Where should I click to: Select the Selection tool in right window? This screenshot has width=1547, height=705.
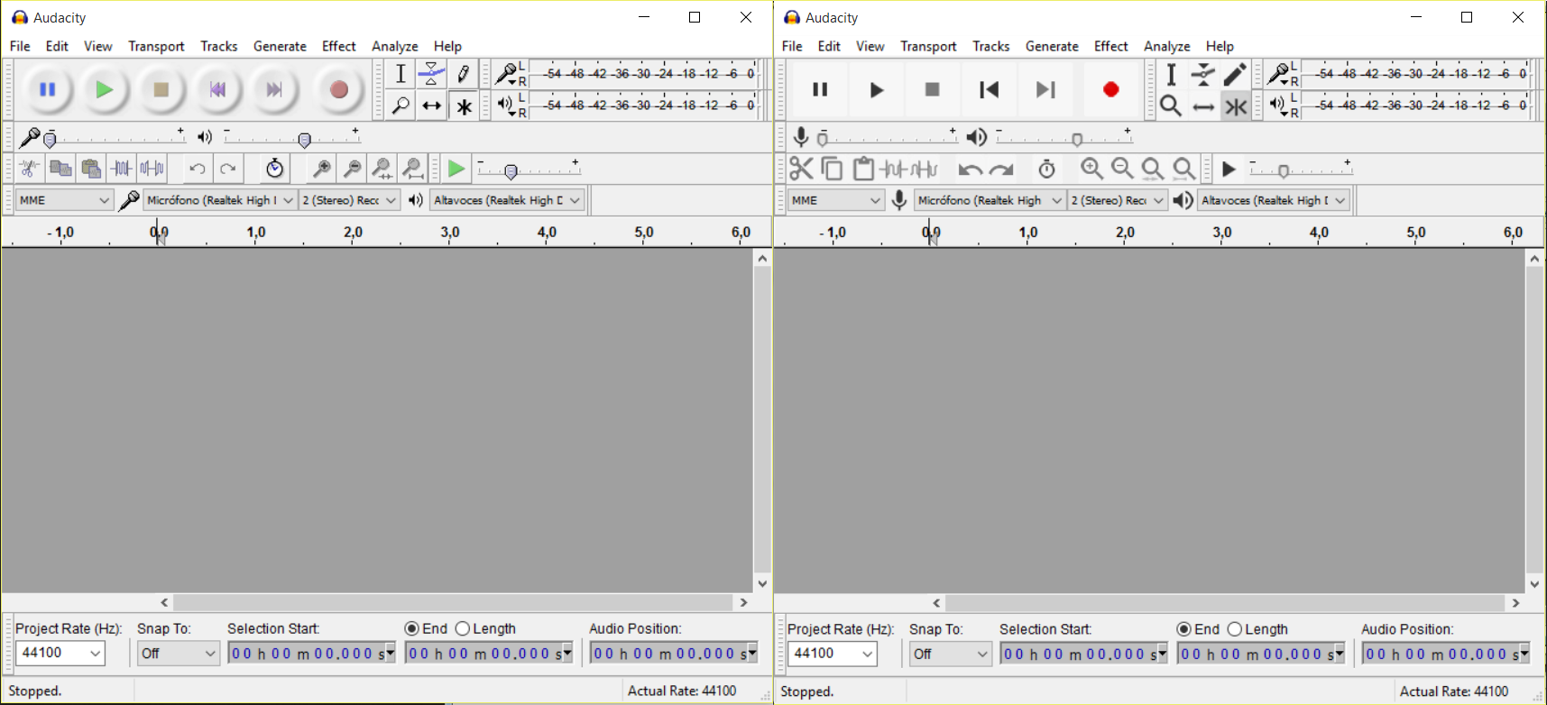tap(1171, 74)
